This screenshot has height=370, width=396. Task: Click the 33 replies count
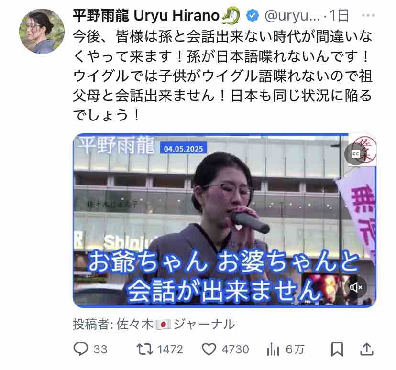100,349
